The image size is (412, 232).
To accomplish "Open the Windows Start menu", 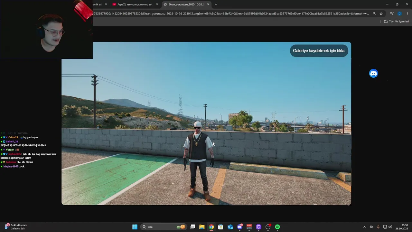I will click(135, 227).
